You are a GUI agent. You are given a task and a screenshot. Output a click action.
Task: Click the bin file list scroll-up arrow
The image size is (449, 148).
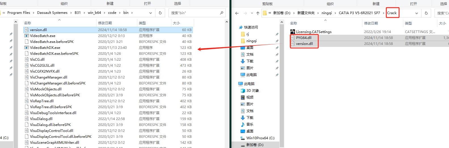point(227,22)
